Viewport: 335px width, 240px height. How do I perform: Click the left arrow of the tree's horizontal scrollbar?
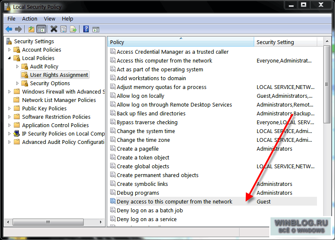[8, 222]
